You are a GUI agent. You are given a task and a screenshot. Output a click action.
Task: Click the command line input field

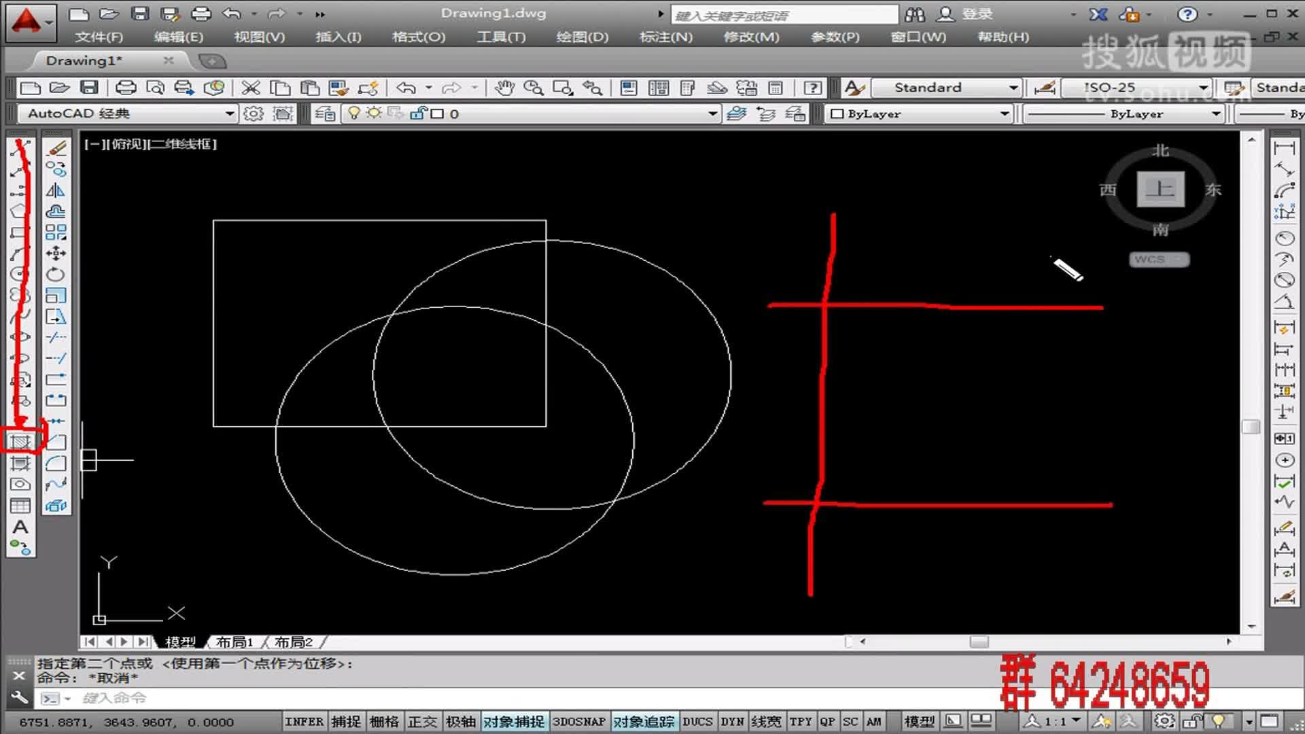(204, 698)
